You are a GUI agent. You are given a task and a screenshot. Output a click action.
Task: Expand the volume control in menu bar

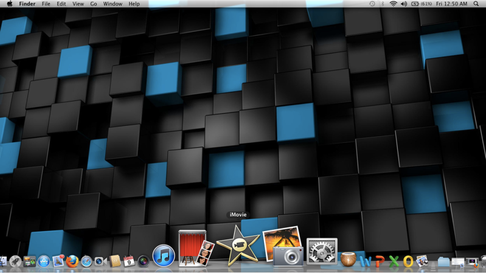pos(404,4)
